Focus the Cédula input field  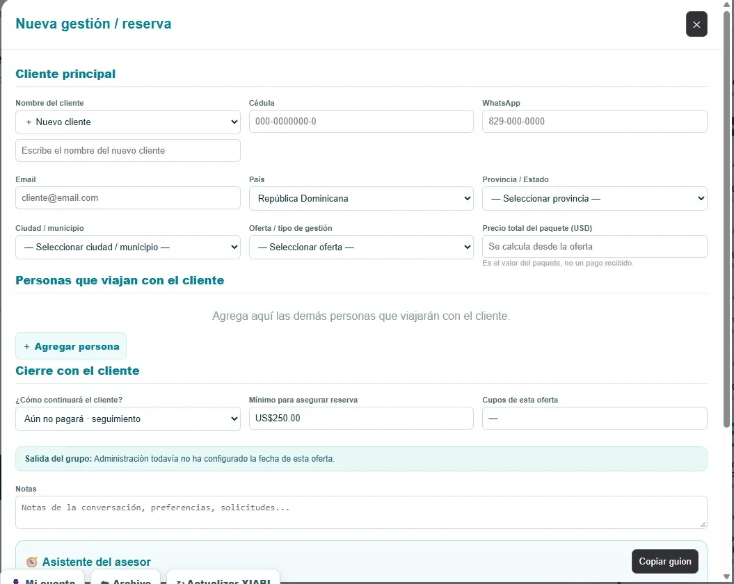(361, 121)
